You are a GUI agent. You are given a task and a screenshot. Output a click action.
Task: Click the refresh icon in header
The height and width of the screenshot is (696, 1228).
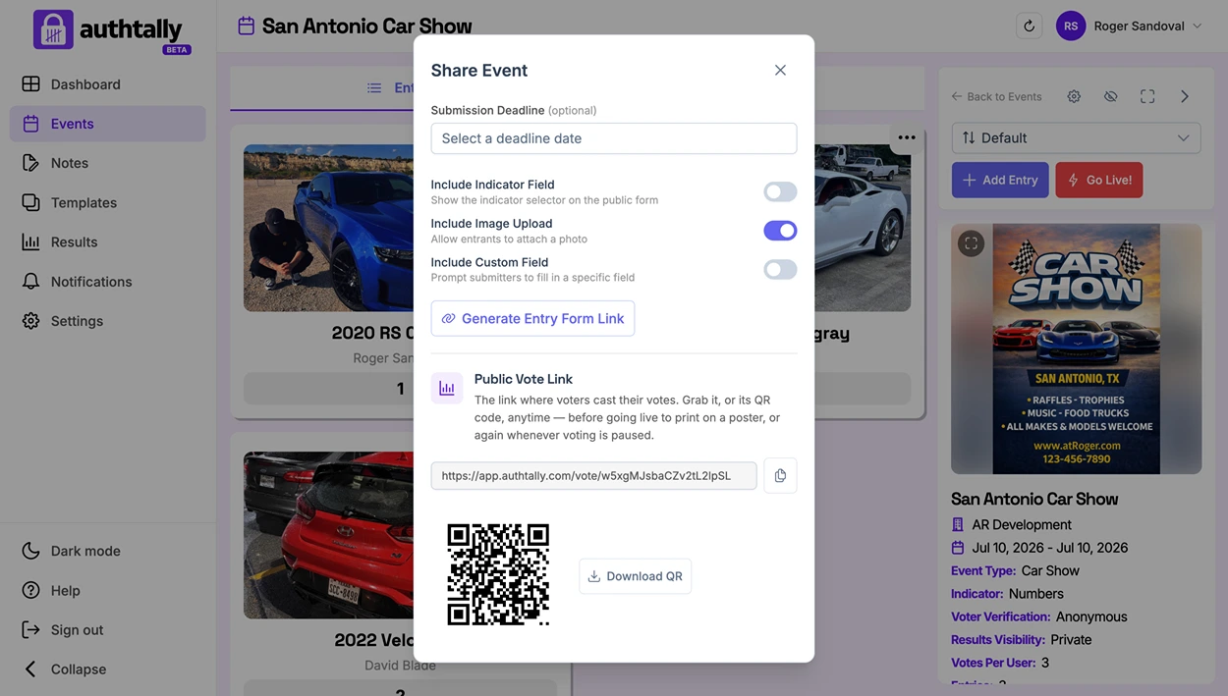1030,27
